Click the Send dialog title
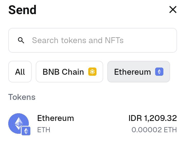This screenshot has width=185, height=161. point(22,10)
